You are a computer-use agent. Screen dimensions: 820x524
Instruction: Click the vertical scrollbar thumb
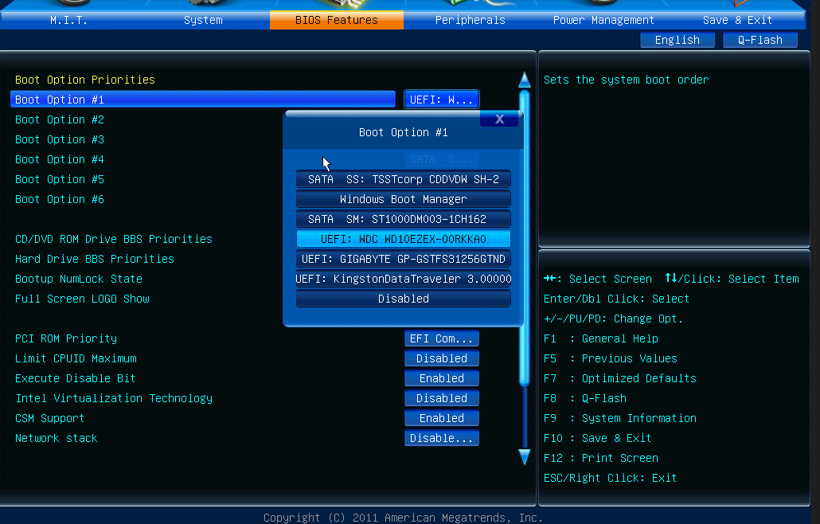click(x=525, y=238)
